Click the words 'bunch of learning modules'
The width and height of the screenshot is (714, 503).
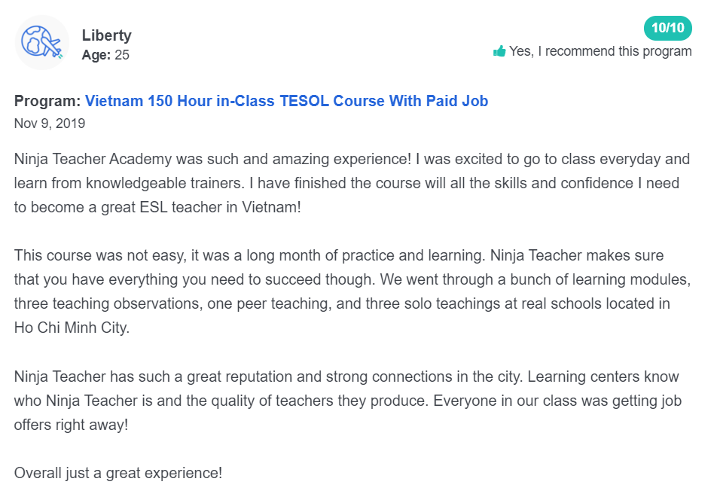tap(600, 279)
